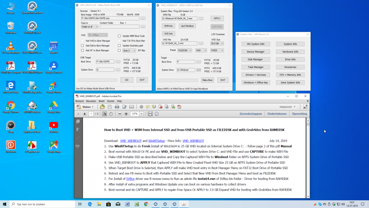
Task: Open the FIXED preset dropdown
Action: click(x=217, y=50)
